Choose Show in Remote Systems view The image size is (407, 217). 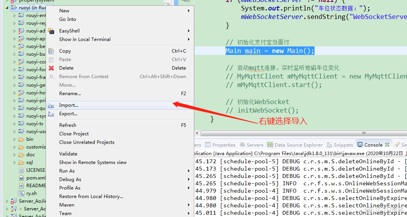click(x=120, y=162)
